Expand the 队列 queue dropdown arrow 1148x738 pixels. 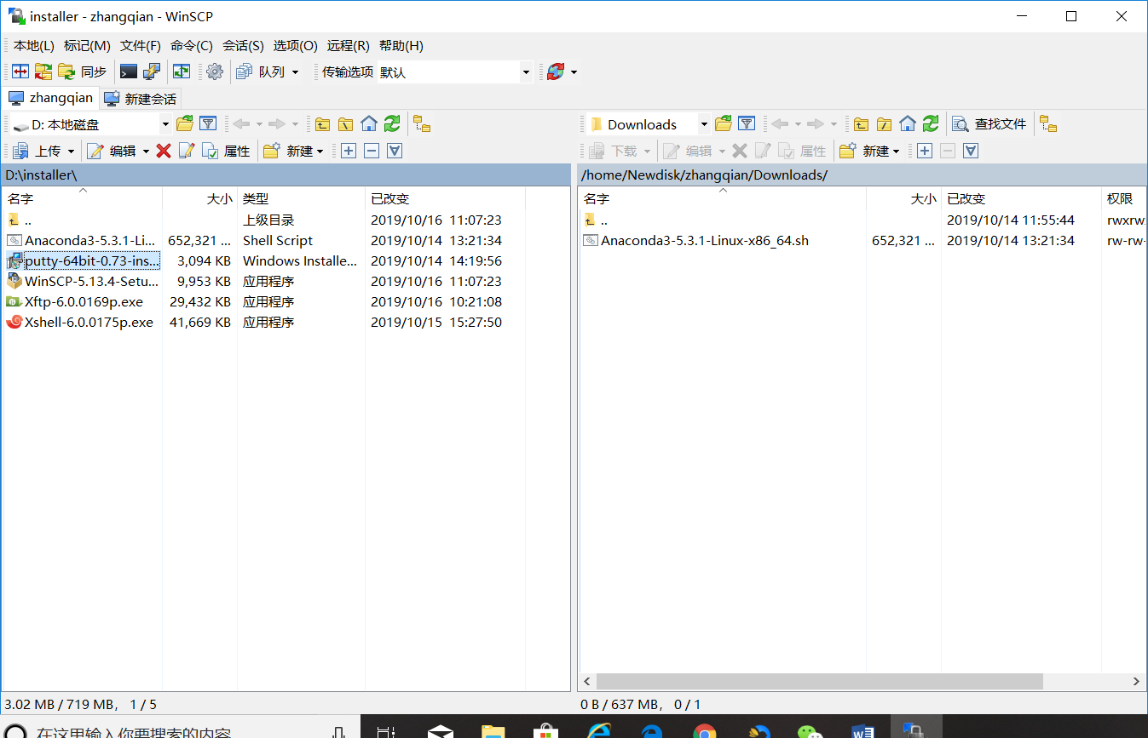pyautogui.click(x=296, y=72)
